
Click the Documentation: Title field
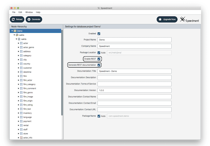[135, 71]
